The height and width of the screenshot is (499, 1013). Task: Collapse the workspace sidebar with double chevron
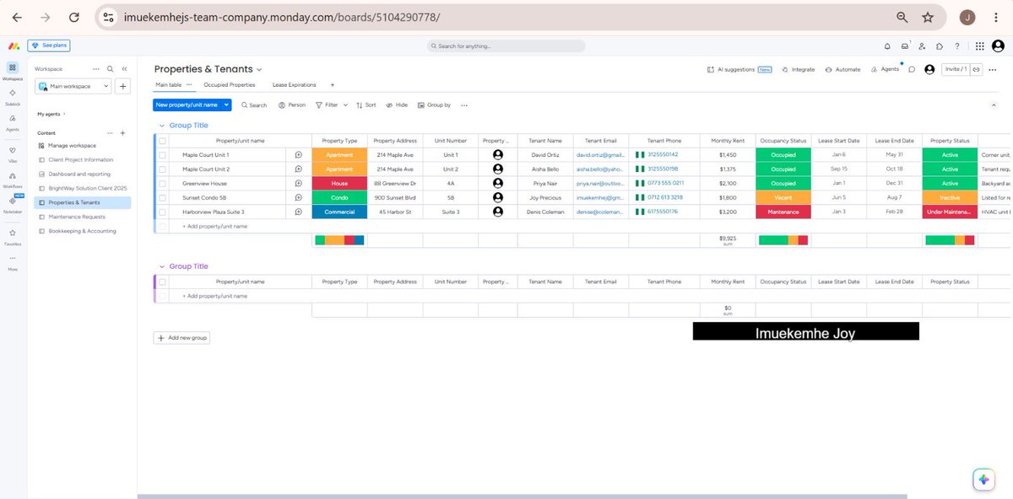[x=124, y=69]
